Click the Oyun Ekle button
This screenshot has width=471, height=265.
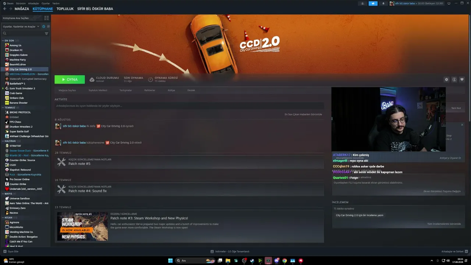(x=11, y=251)
